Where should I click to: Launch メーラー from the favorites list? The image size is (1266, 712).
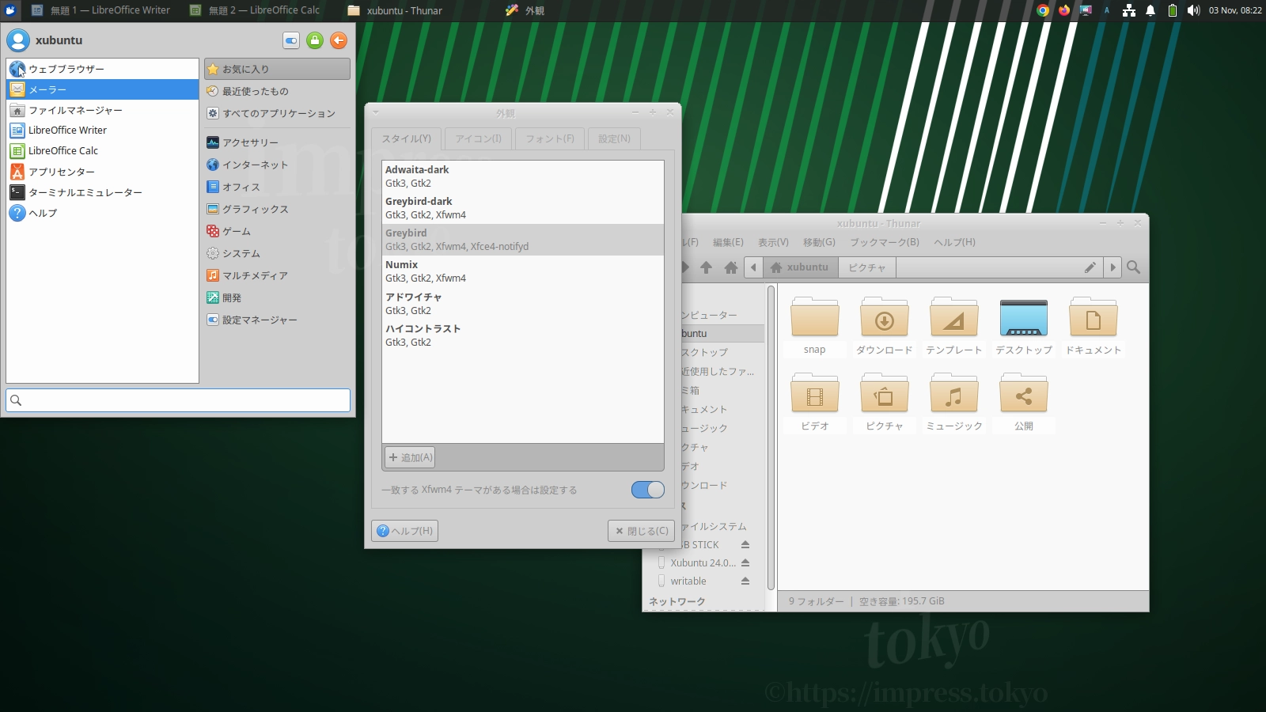[x=102, y=89]
